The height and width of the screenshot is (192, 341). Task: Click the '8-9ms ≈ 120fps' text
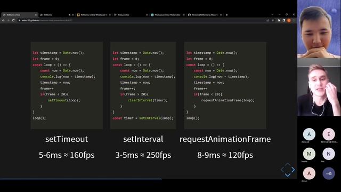pos(225,155)
